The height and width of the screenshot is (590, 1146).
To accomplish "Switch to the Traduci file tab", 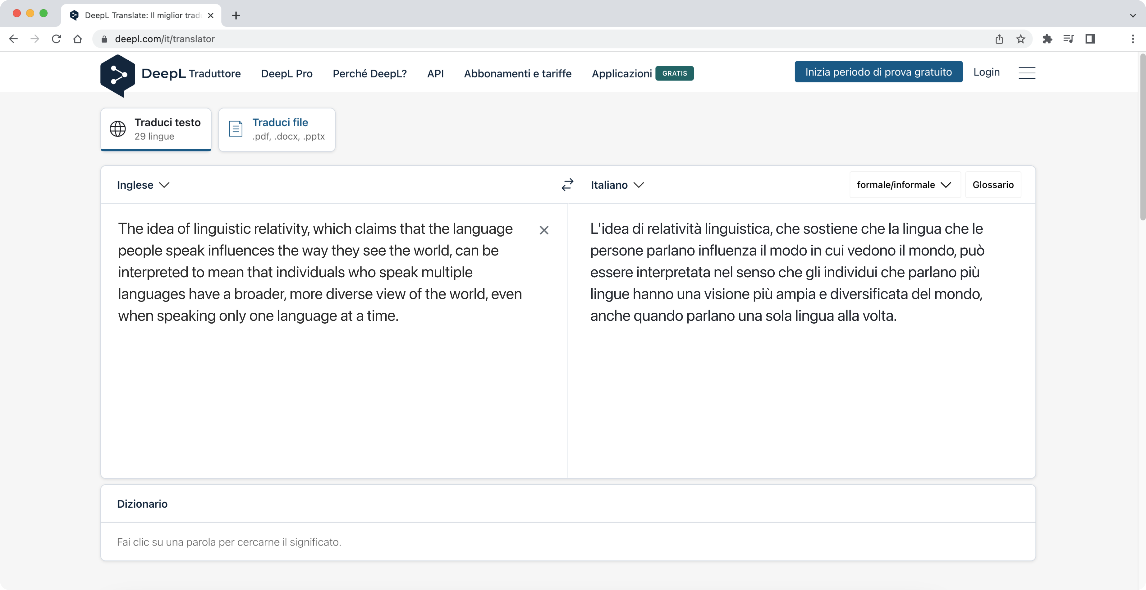I will coord(277,129).
